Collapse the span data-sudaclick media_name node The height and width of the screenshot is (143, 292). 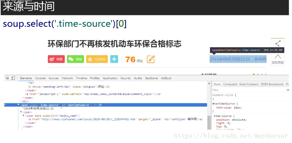click(x=24, y=116)
